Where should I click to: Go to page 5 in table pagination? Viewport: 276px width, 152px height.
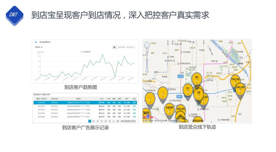pos(106,121)
